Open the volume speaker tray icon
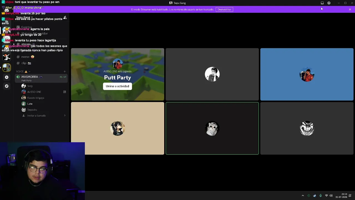This screenshot has width=355, height=200. point(331,196)
